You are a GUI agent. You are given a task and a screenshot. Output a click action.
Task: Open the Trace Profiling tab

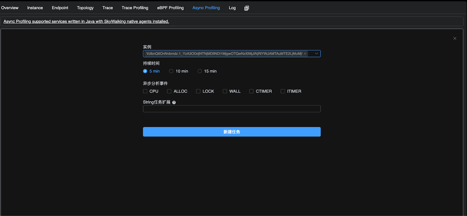(x=135, y=8)
